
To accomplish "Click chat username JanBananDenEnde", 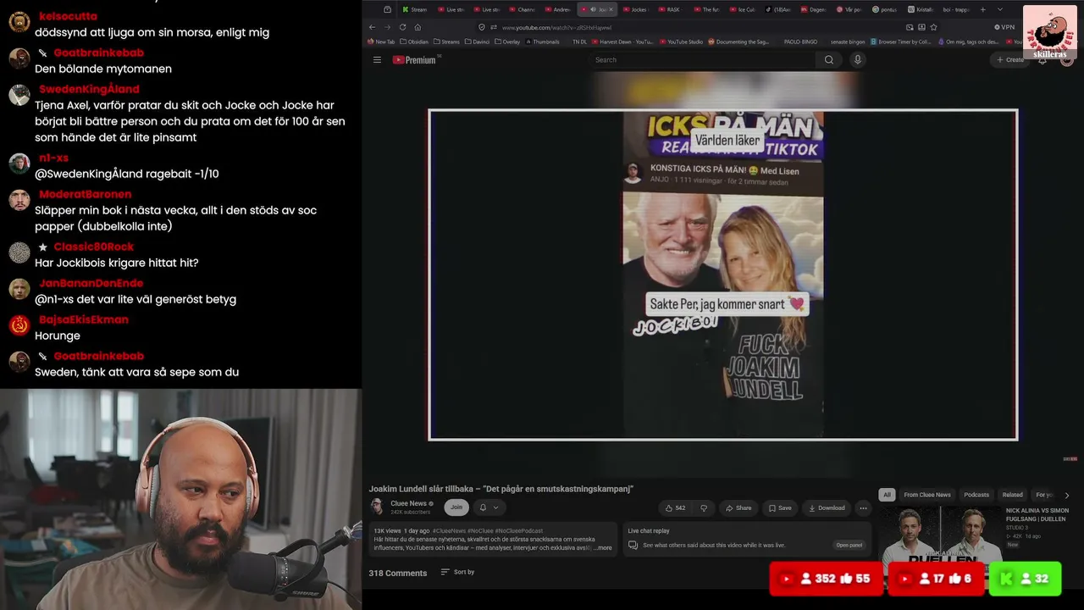I will pos(91,283).
